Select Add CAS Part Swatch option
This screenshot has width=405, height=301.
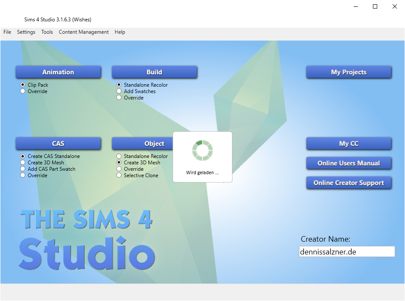pyautogui.click(x=48, y=169)
